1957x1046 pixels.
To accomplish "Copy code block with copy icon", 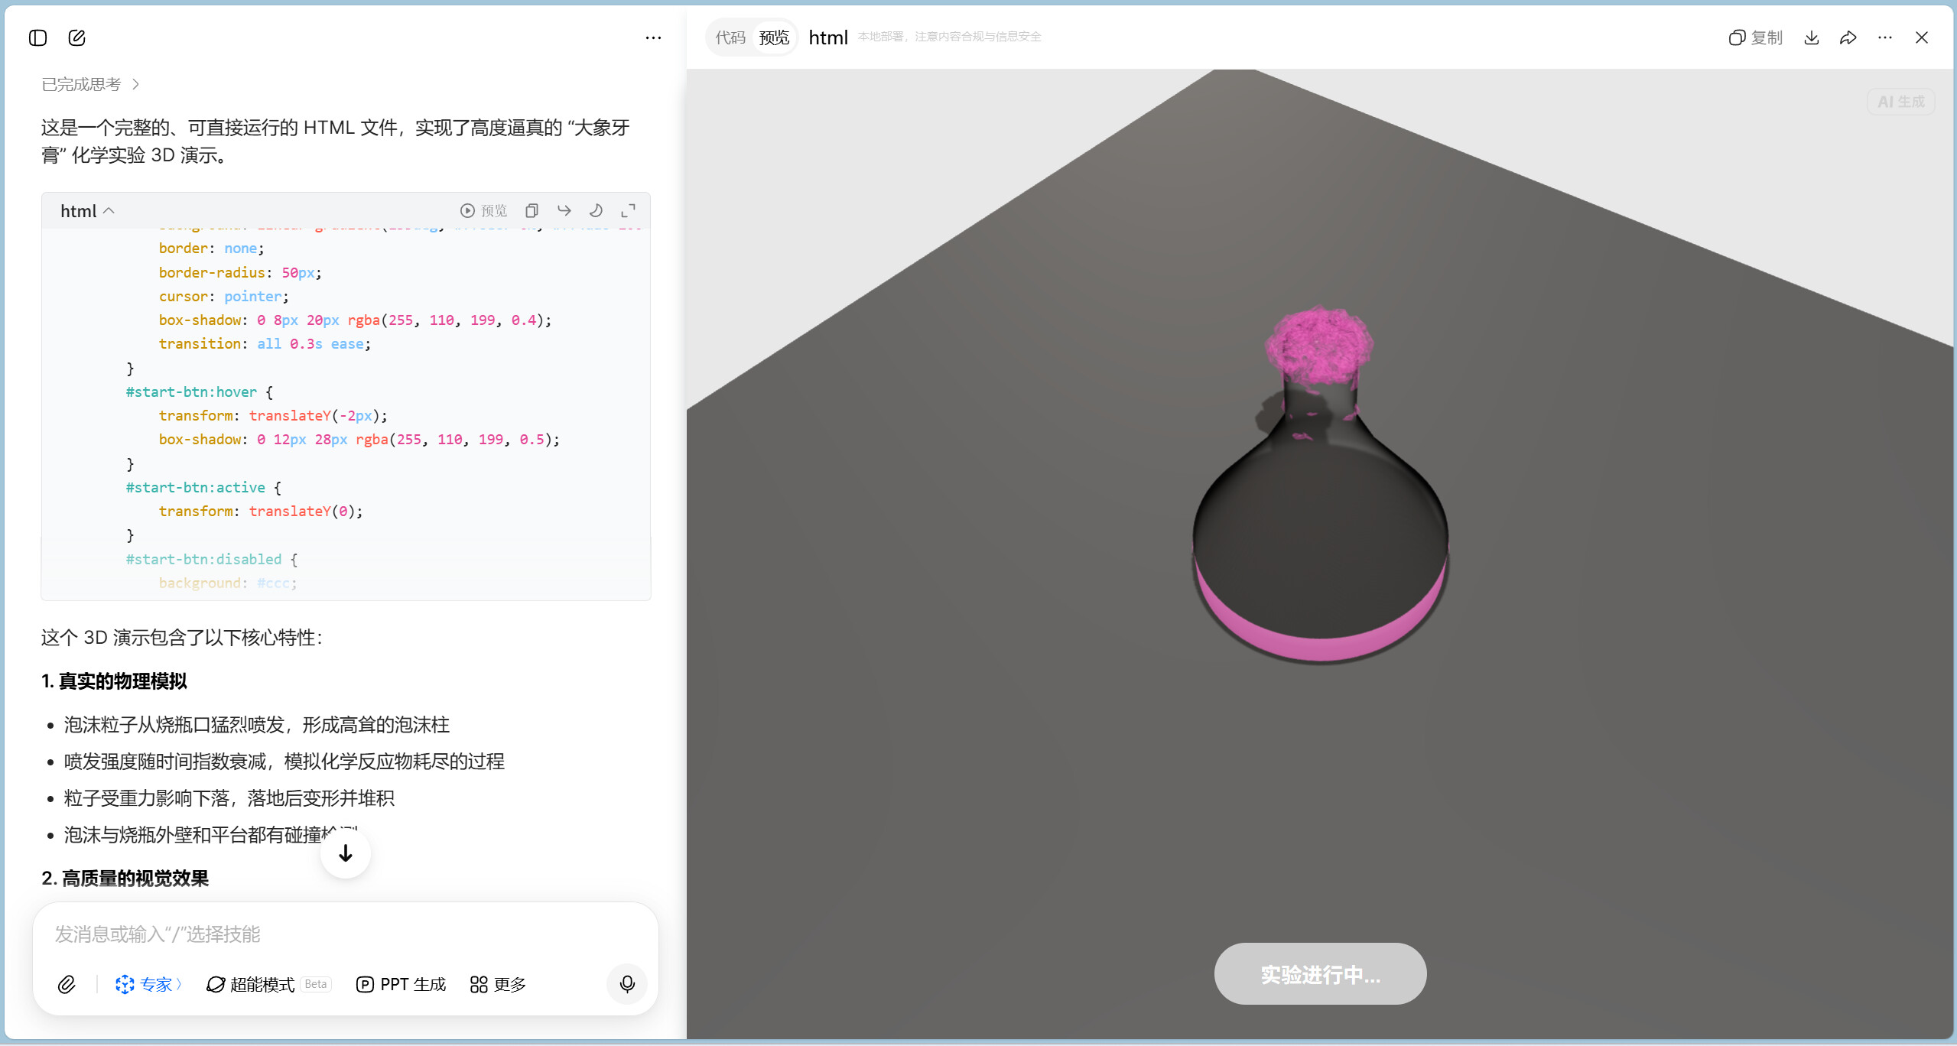I will point(532,210).
